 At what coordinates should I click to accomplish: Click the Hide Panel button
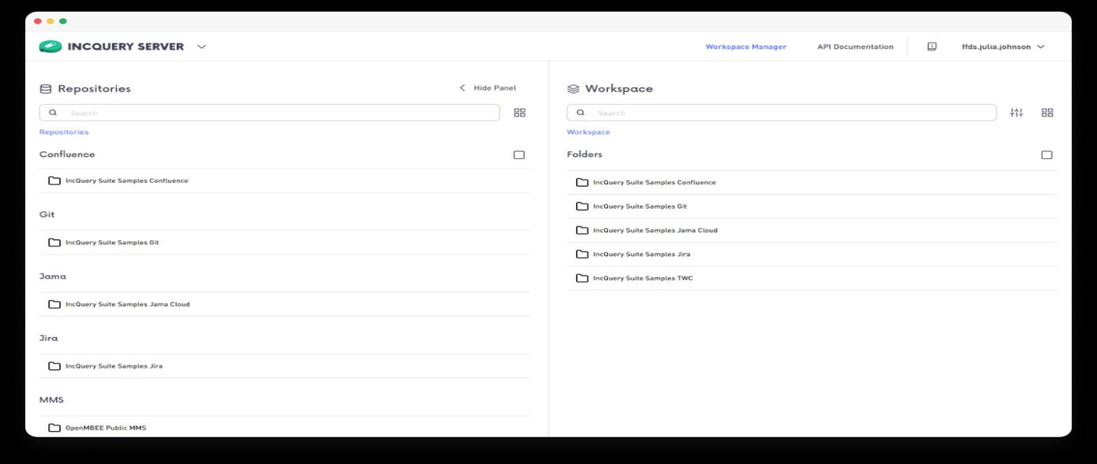(487, 88)
